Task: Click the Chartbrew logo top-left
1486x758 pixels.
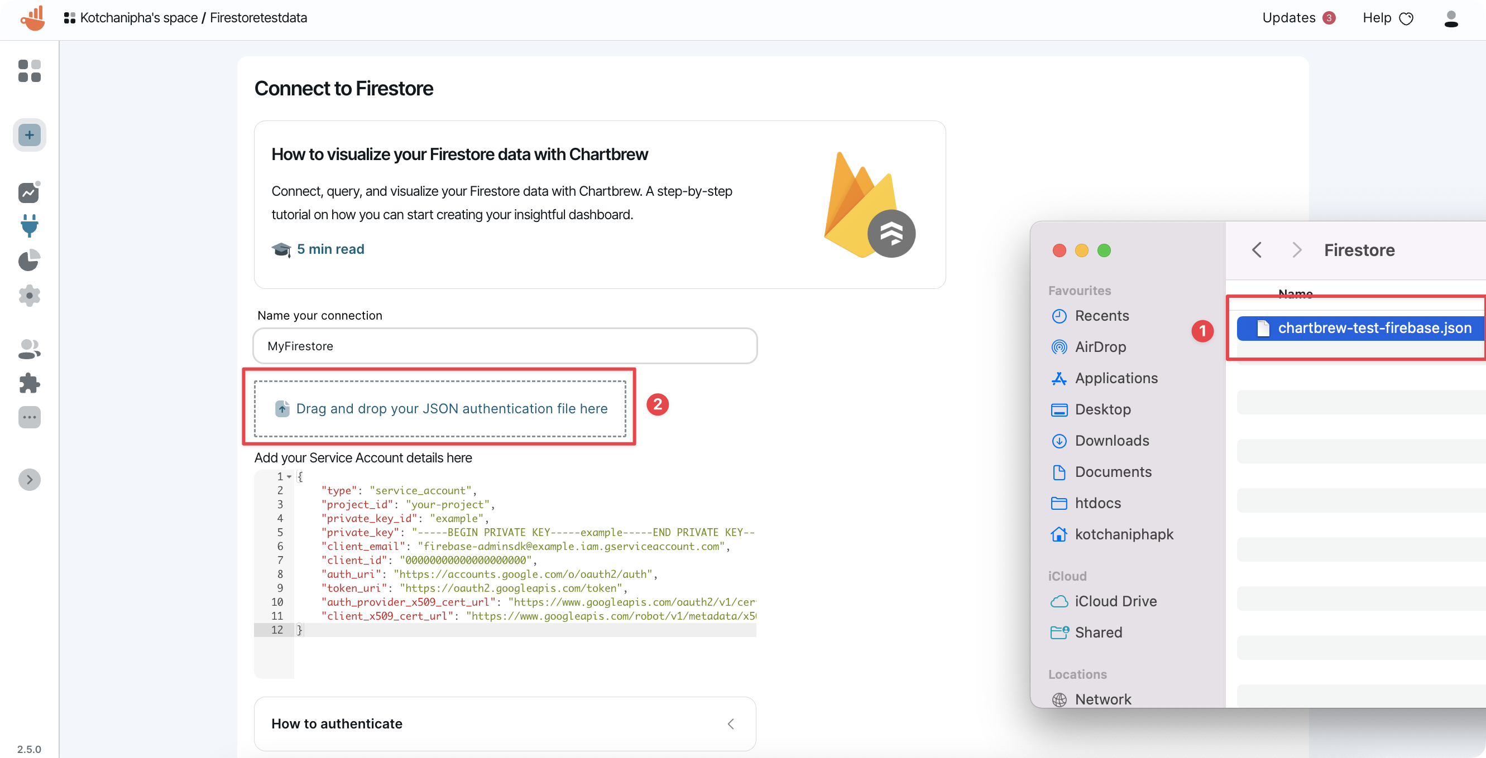Action: (32, 18)
